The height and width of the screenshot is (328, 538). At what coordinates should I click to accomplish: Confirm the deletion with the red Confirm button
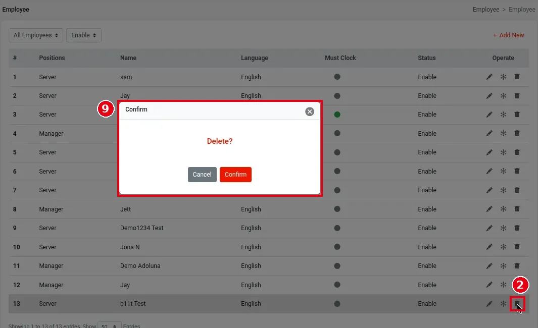tap(235, 175)
